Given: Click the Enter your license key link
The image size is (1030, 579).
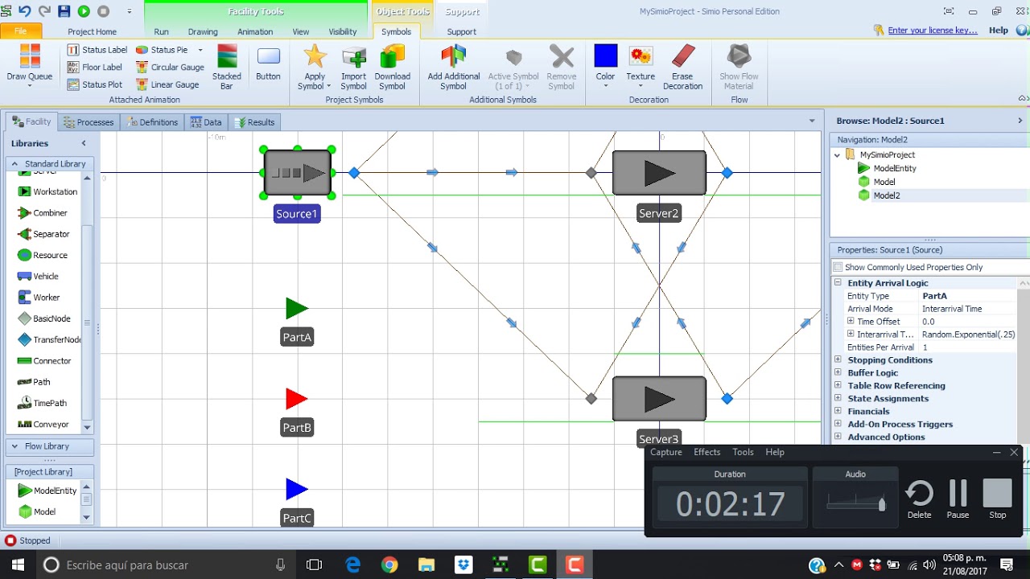Looking at the screenshot, I should pyautogui.click(x=933, y=31).
